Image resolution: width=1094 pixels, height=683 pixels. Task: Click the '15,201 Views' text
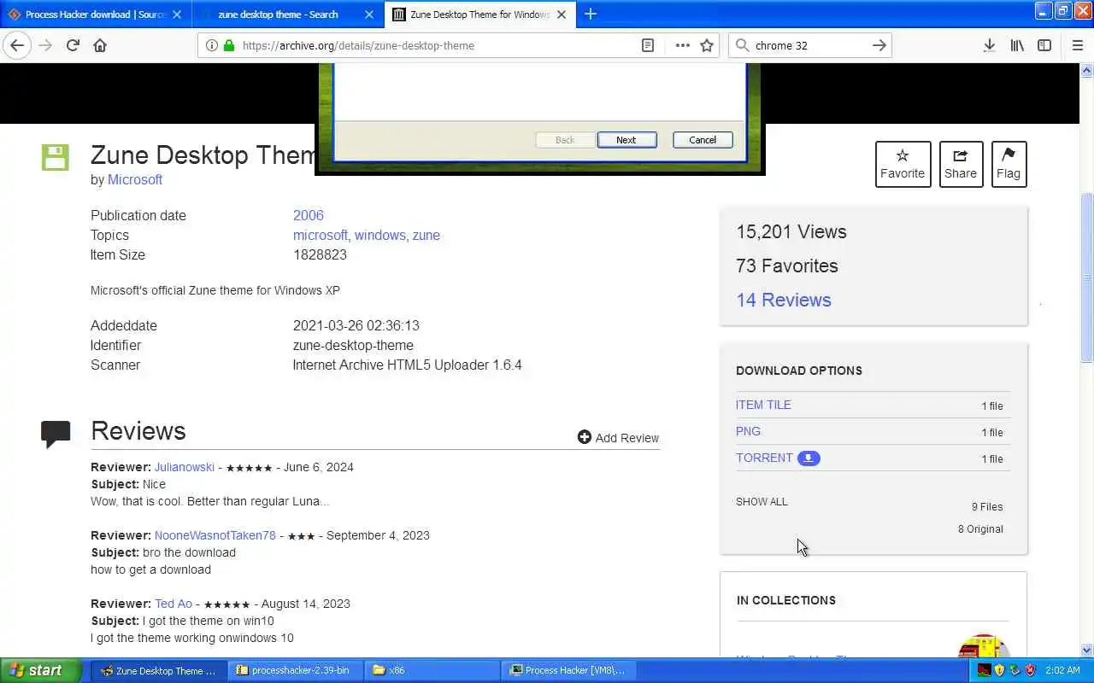tap(791, 231)
